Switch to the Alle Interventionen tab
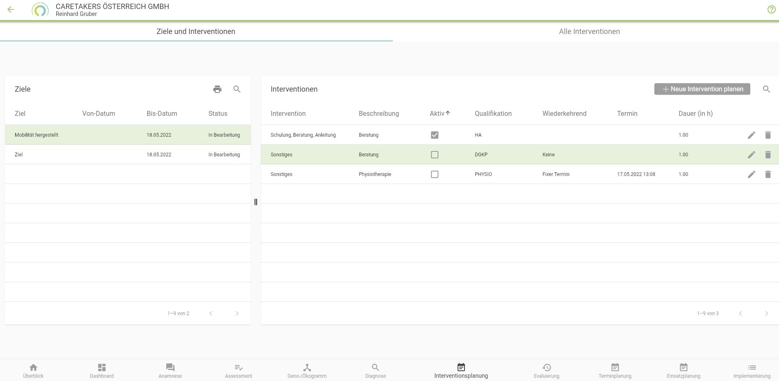 [x=589, y=32]
